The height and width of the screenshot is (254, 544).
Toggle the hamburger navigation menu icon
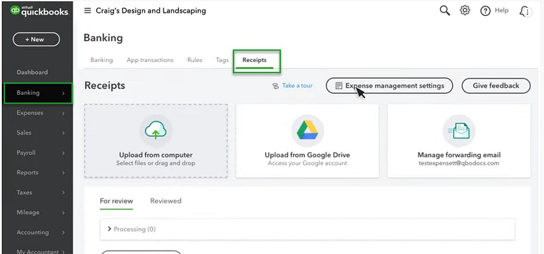point(88,11)
